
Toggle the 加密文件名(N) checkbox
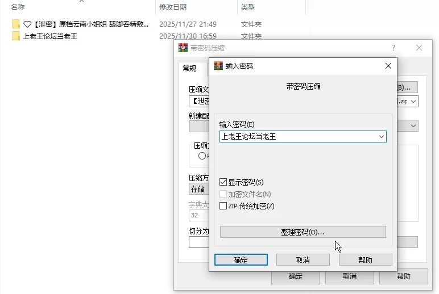223,194
